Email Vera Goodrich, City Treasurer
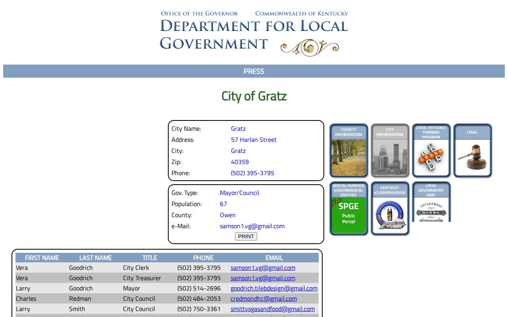The height and width of the screenshot is (317, 508). (x=263, y=278)
